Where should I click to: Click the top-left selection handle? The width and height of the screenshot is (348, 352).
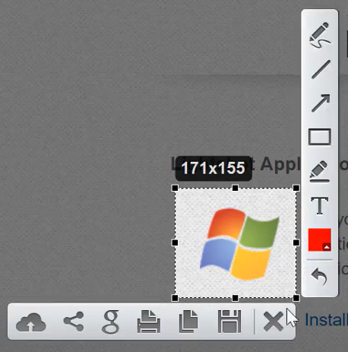[175, 188]
